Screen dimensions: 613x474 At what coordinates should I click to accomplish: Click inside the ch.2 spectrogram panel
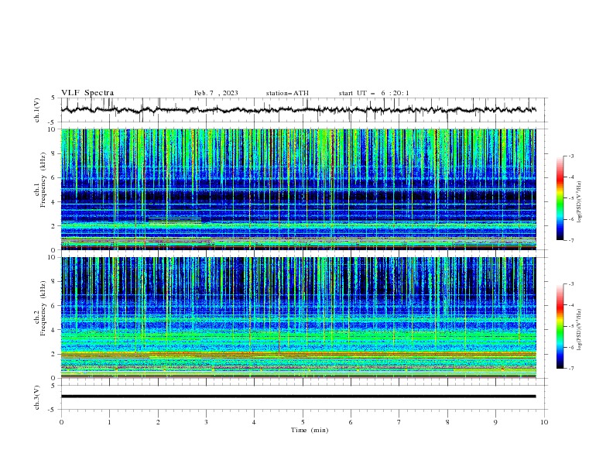point(298,318)
